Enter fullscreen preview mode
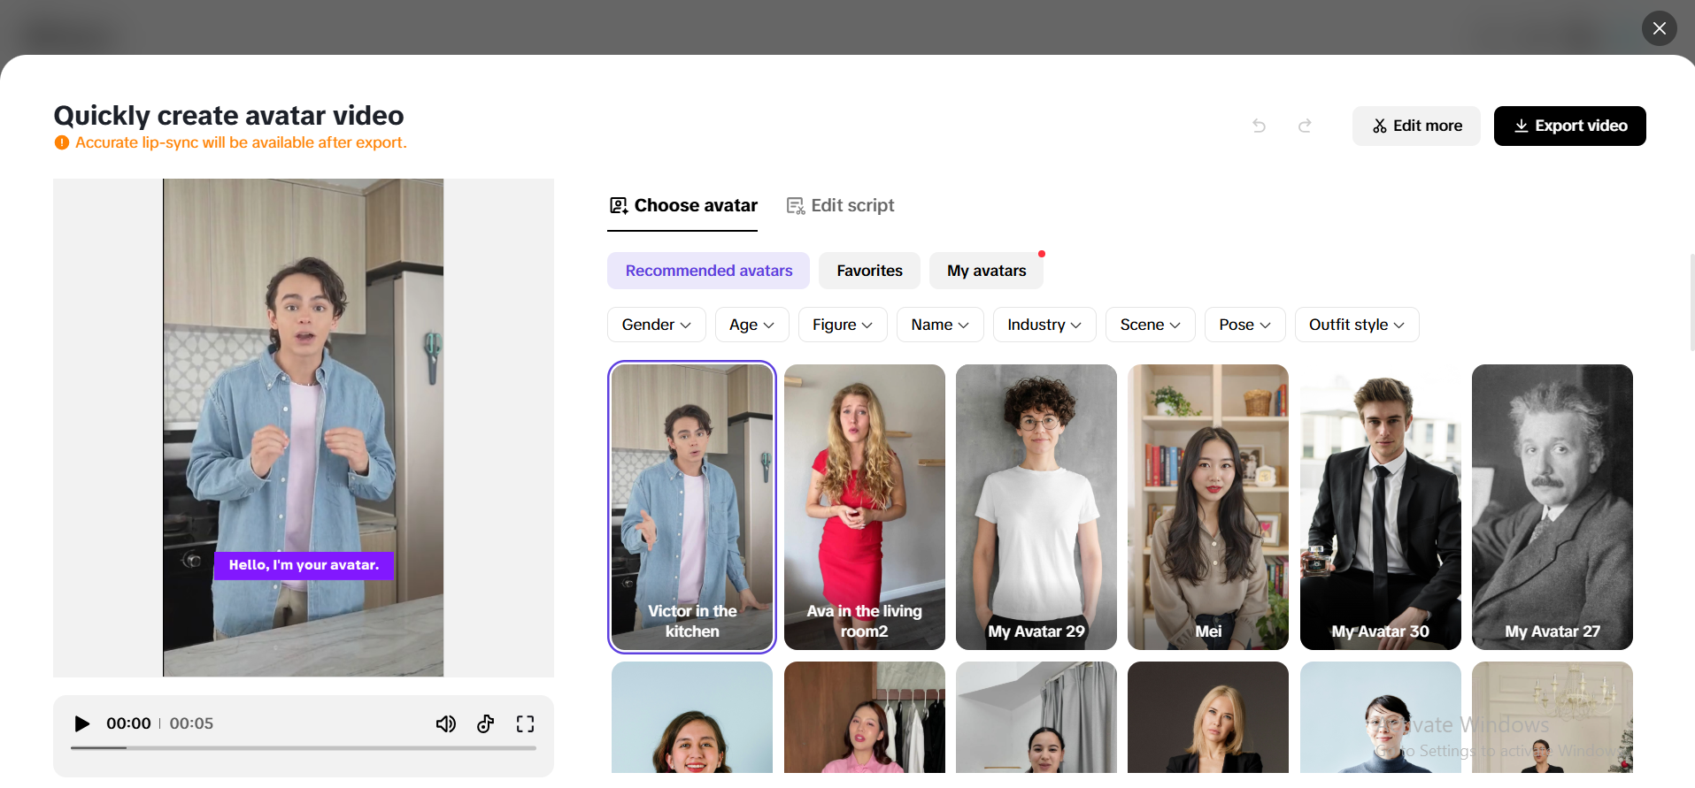1695x788 pixels. 525,723
